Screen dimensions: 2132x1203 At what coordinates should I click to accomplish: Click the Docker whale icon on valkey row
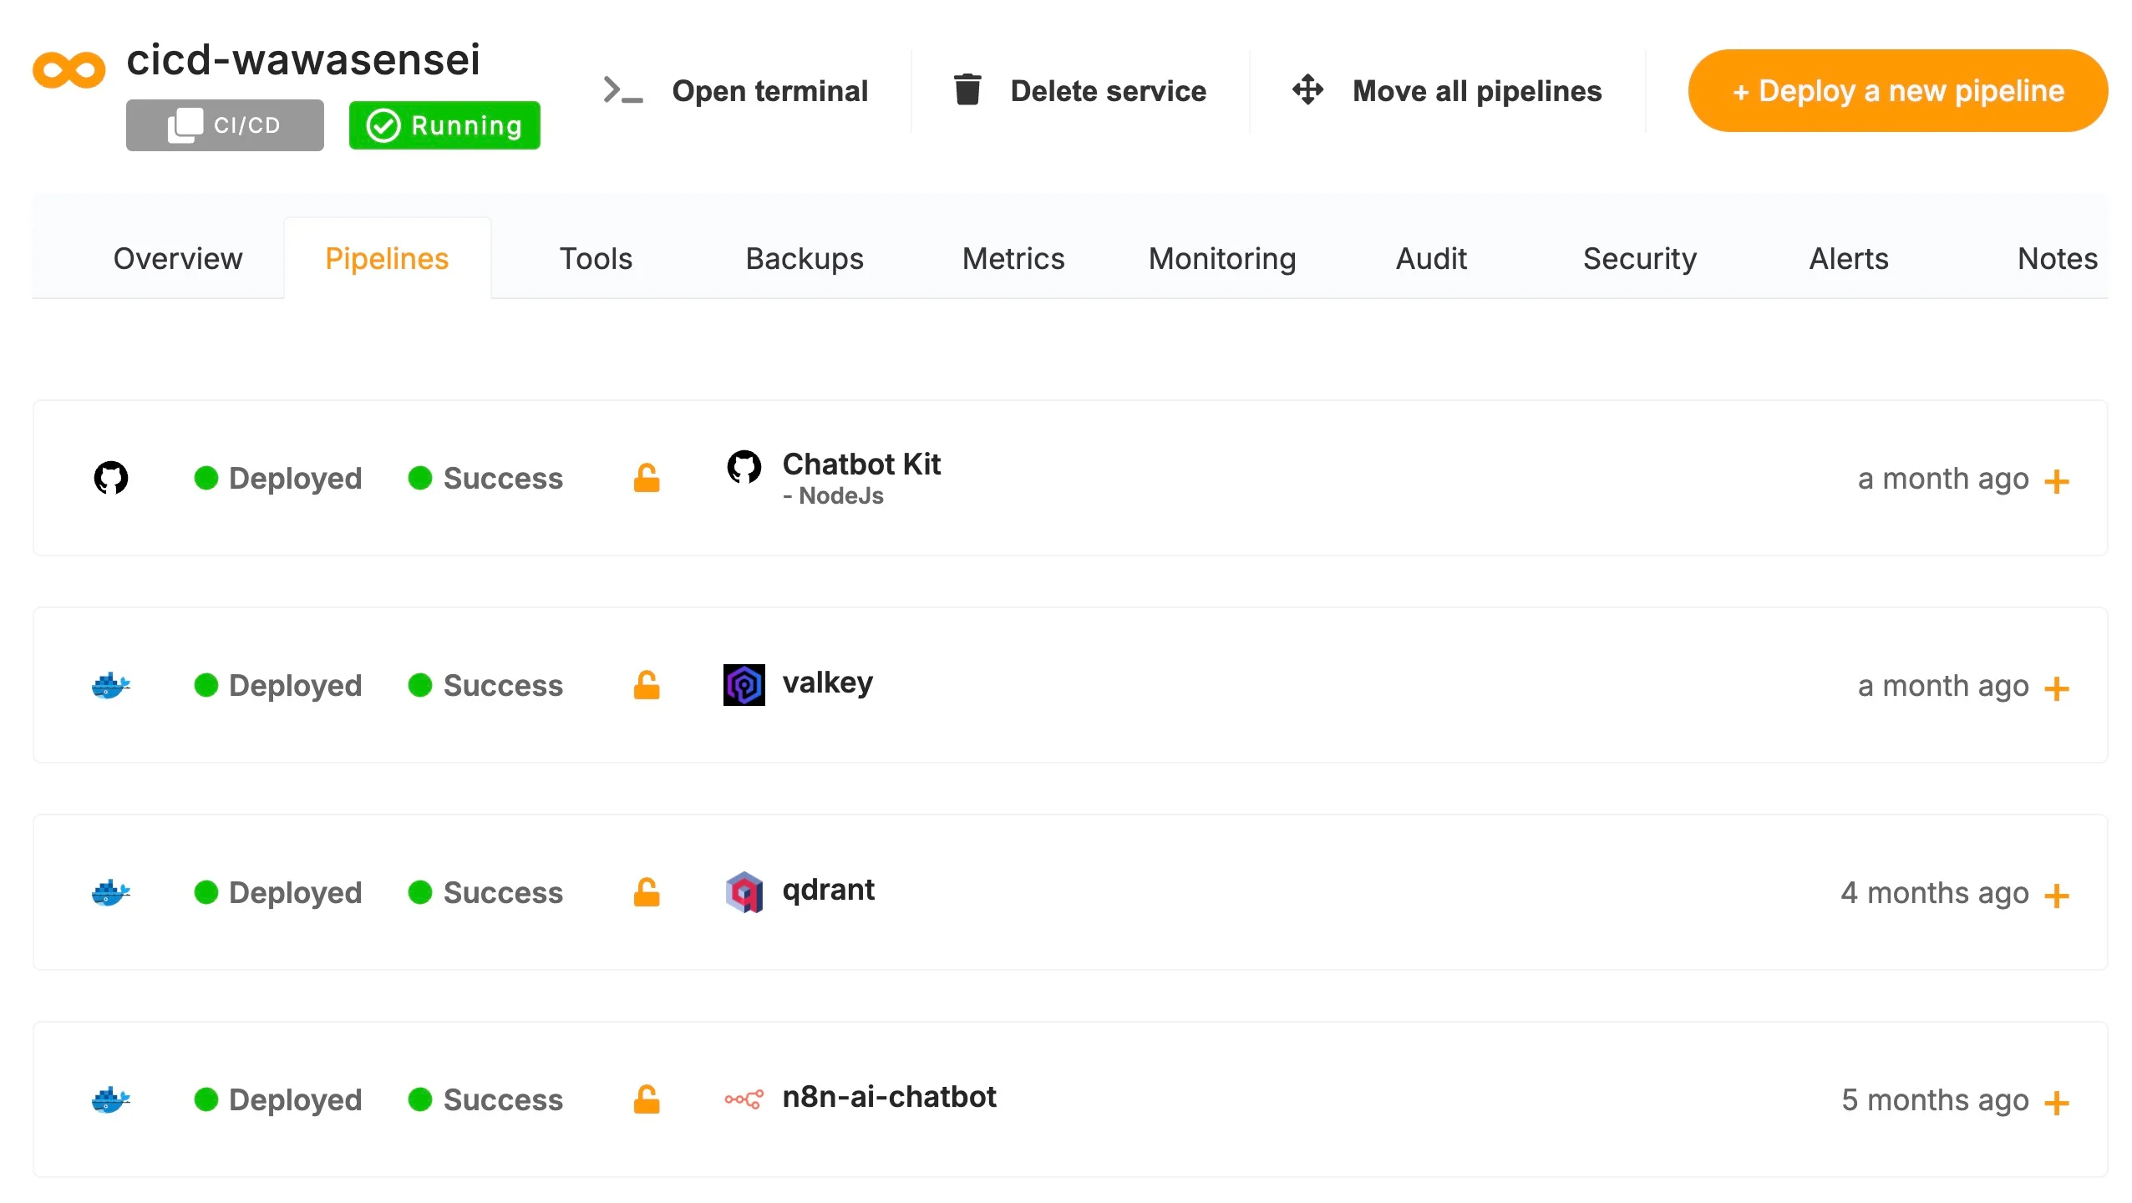point(110,685)
